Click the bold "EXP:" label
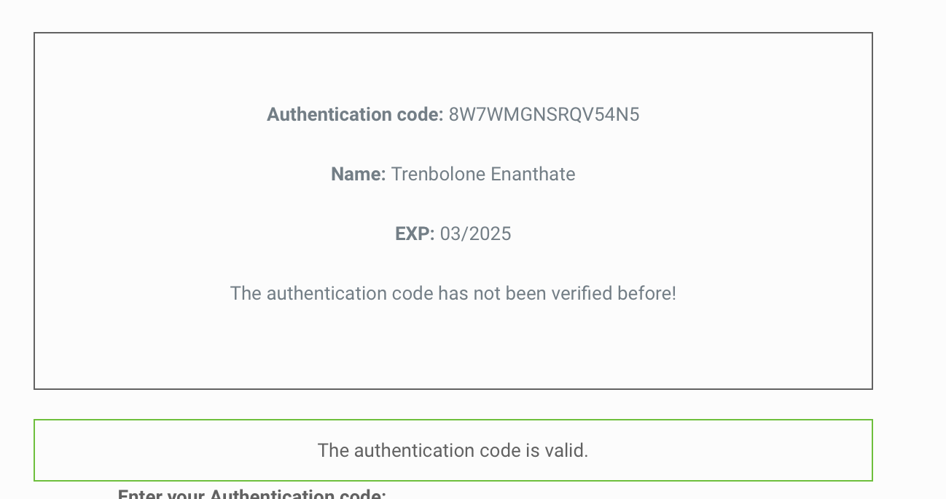Image resolution: width=946 pixels, height=499 pixels. pyautogui.click(x=415, y=234)
